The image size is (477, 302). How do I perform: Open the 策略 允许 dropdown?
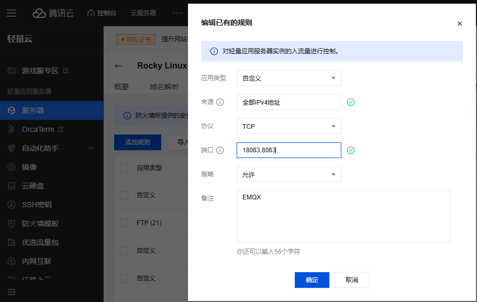[289, 174]
